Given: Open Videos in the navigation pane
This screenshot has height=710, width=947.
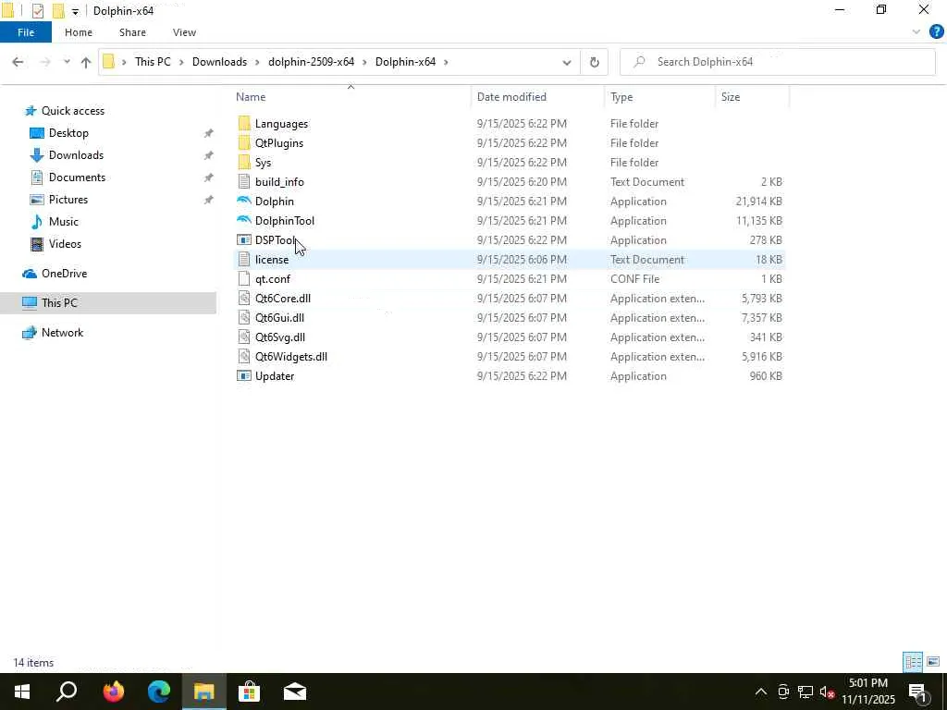Looking at the screenshot, I should tap(65, 244).
